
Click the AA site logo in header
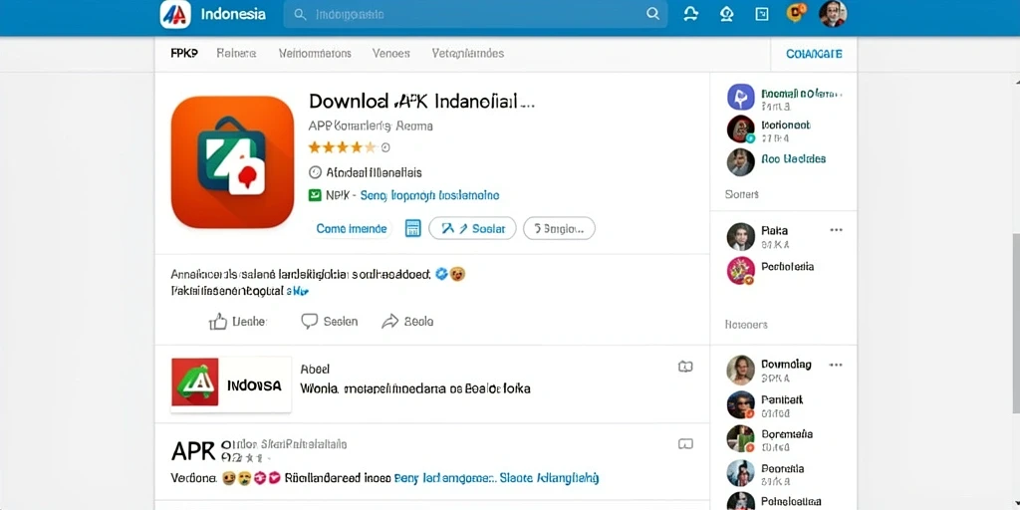[x=175, y=14]
